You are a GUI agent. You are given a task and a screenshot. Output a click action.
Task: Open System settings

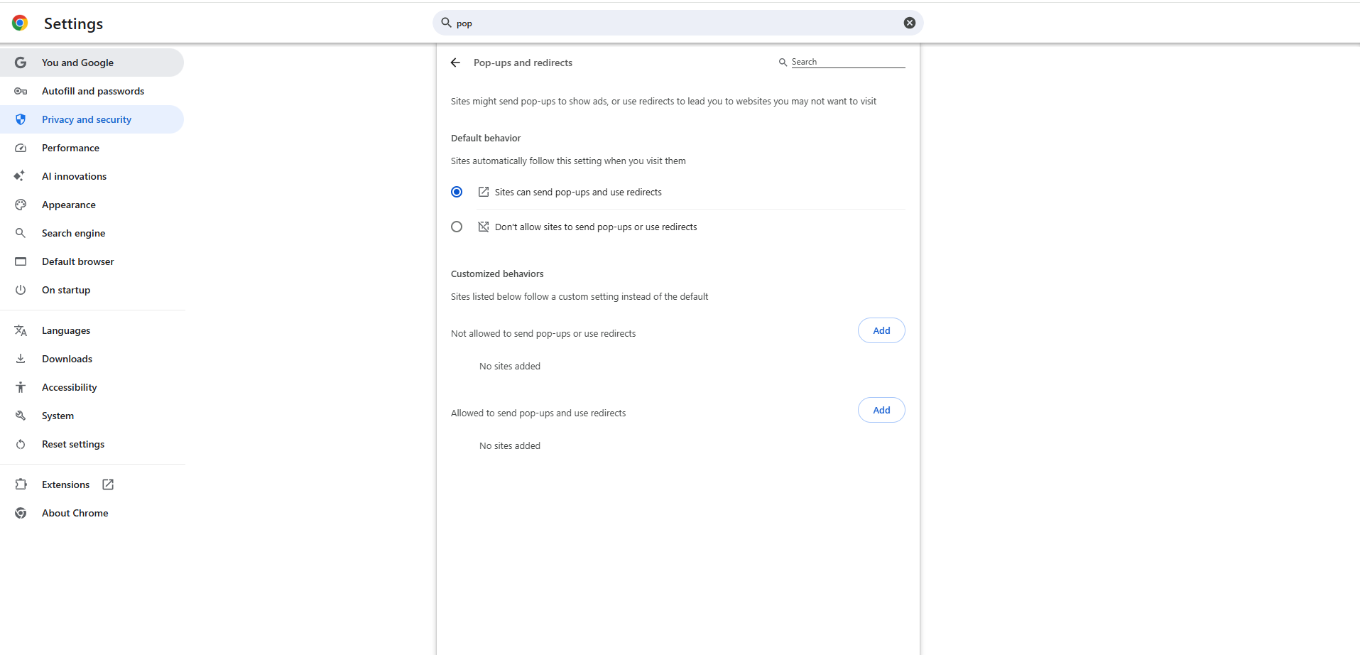pos(92,416)
